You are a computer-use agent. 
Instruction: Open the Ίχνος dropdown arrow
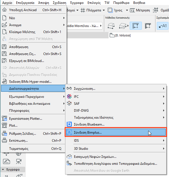coord(127,10)
